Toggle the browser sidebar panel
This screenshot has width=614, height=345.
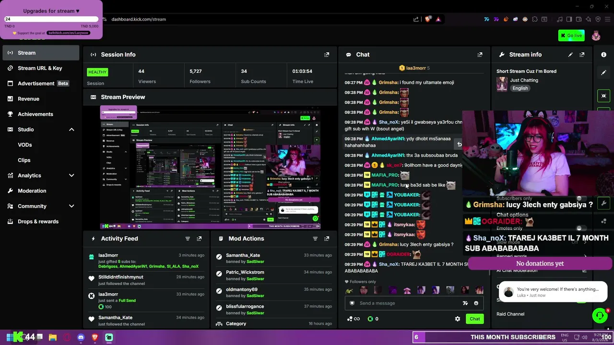pos(569,19)
